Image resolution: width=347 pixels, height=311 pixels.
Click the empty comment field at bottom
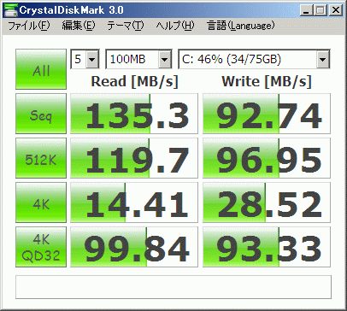click(x=173, y=287)
